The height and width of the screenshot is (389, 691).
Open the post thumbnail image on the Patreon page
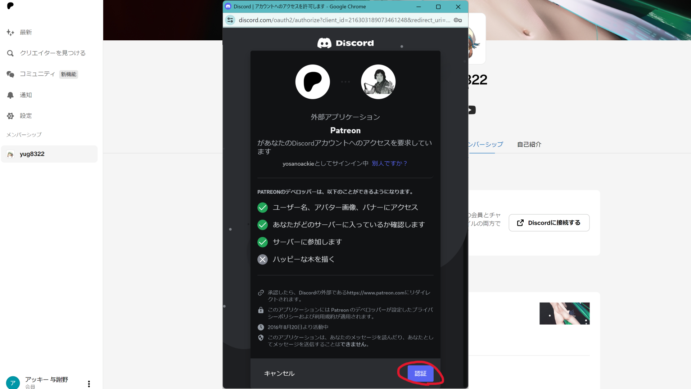click(564, 313)
